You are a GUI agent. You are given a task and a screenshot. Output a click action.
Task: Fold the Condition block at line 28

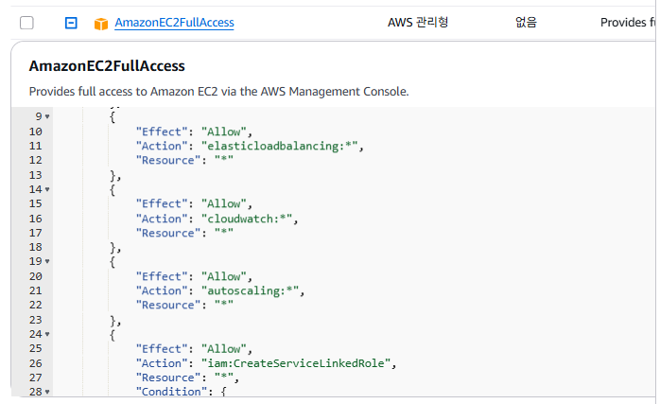47,392
